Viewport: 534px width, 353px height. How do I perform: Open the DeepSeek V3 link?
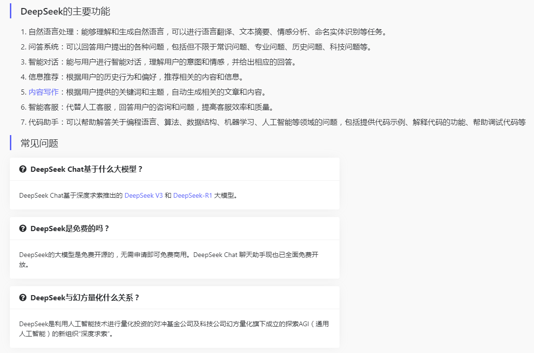[x=144, y=195]
